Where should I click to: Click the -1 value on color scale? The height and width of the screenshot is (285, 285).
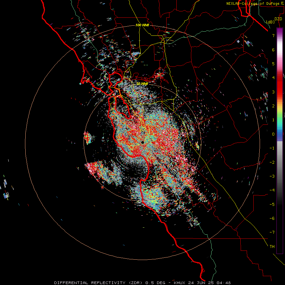click(272, 148)
